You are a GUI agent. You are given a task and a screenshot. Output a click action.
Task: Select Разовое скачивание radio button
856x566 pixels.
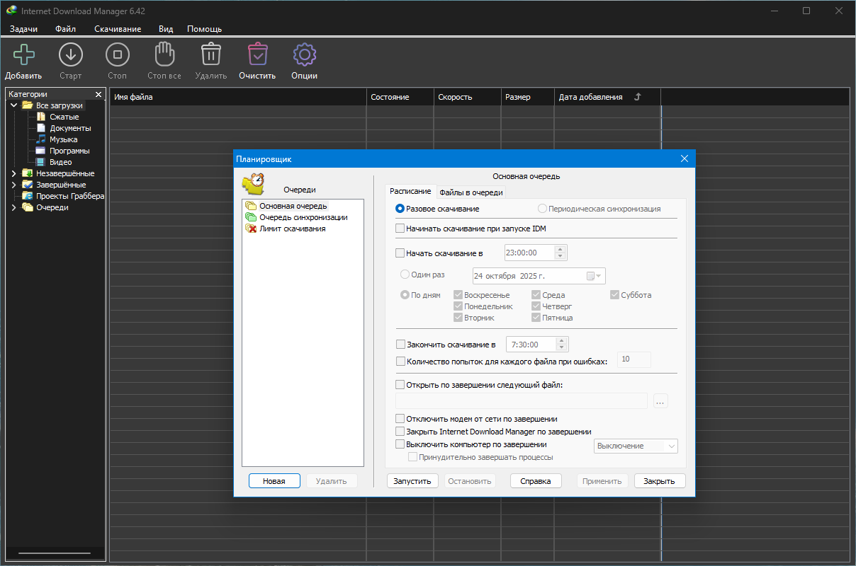click(x=400, y=209)
